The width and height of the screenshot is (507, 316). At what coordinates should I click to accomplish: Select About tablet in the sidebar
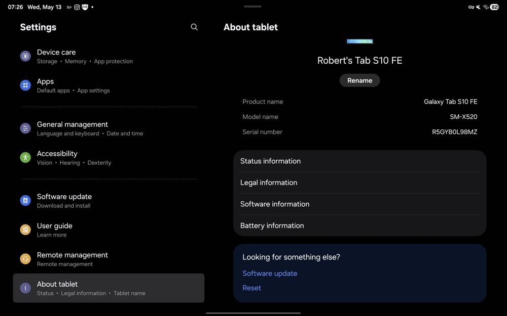pyautogui.click(x=108, y=288)
